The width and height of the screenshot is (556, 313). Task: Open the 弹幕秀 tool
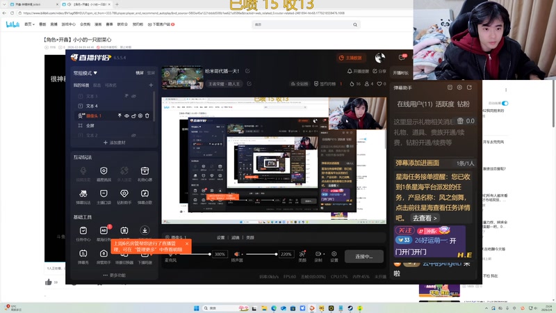tap(83, 257)
